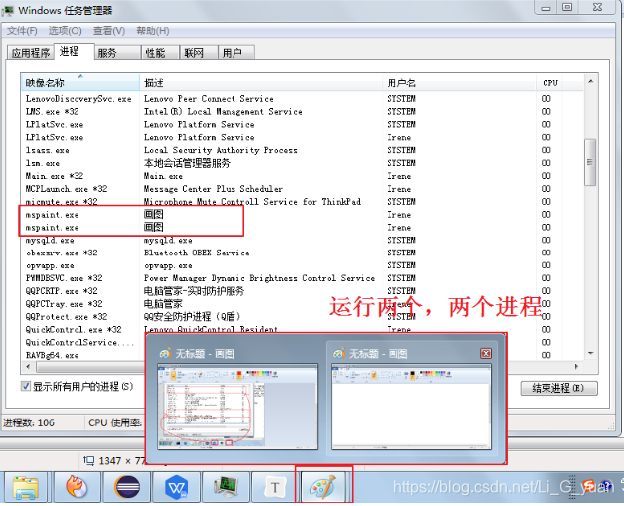The width and height of the screenshot is (624, 506).
Task: Open the Typora T taskbar icon
Action: (x=275, y=487)
